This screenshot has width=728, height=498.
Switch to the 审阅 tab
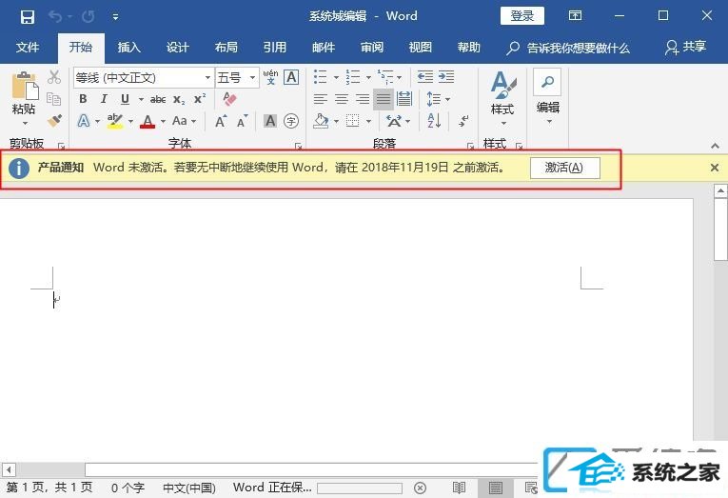(372, 48)
